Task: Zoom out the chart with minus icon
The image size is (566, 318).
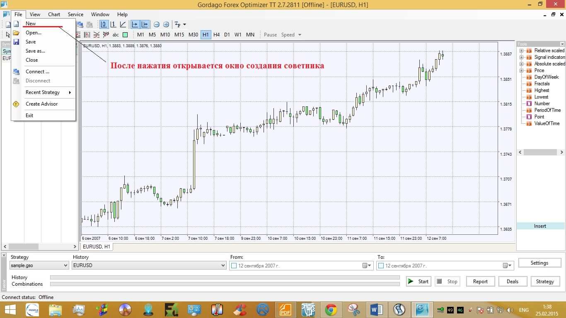Action: coord(157,24)
